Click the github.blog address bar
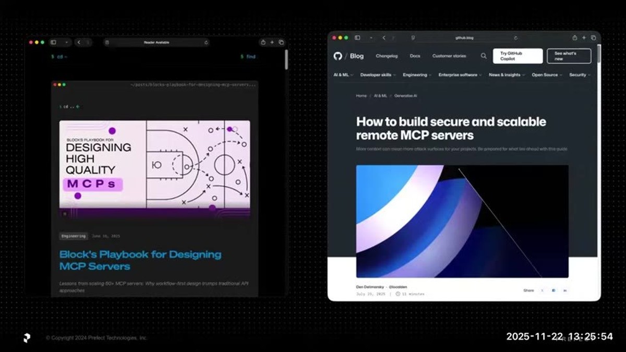The height and width of the screenshot is (352, 626). (464, 38)
